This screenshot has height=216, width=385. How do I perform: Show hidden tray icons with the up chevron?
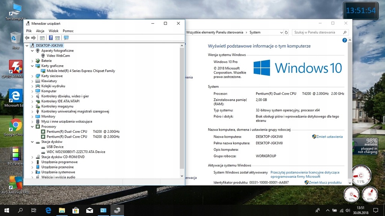(x=327, y=210)
